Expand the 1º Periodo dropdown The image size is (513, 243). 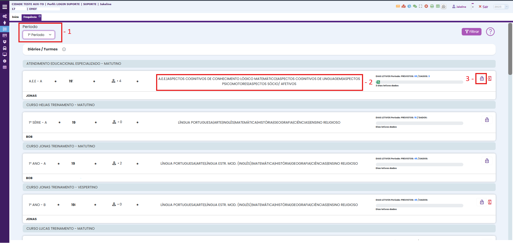[x=39, y=35]
